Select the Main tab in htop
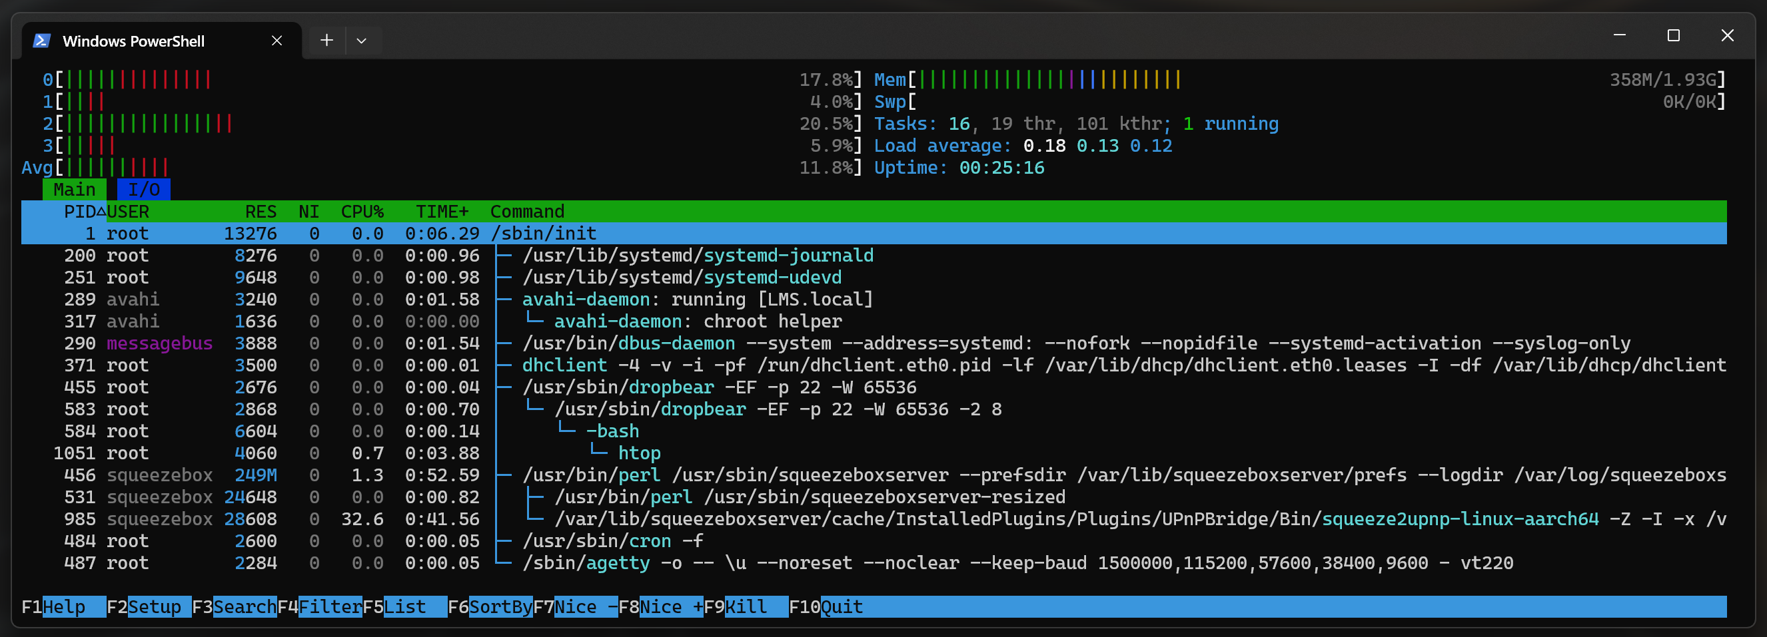 coord(74,190)
